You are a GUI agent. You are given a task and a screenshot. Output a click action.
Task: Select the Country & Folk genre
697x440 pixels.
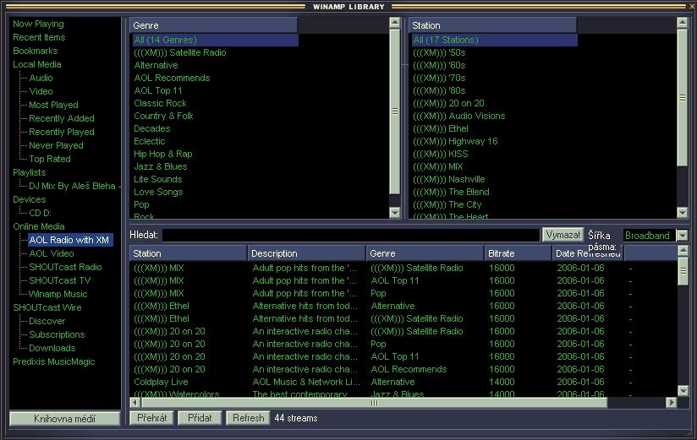163,116
